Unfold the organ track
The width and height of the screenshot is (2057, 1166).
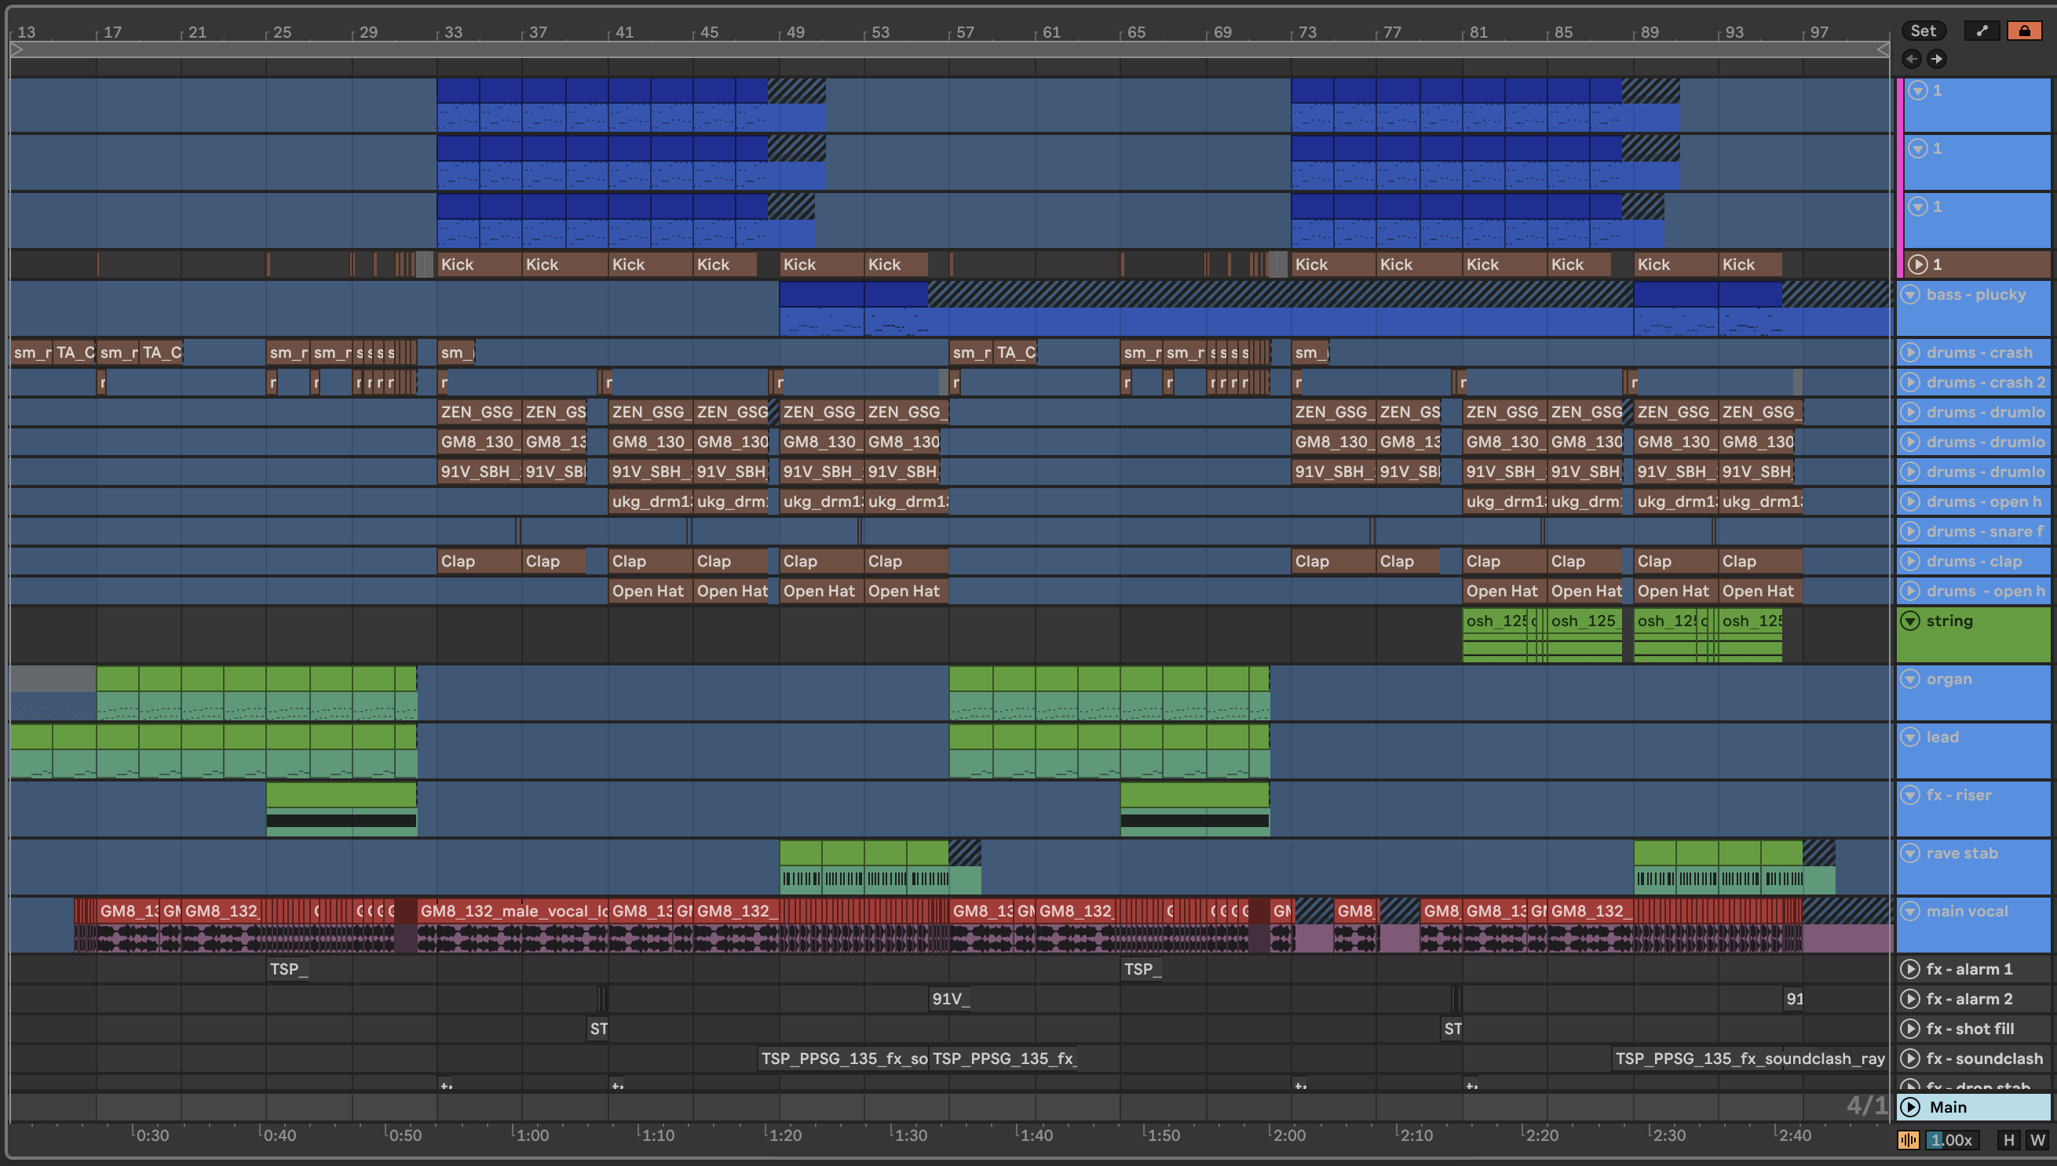[1910, 679]
